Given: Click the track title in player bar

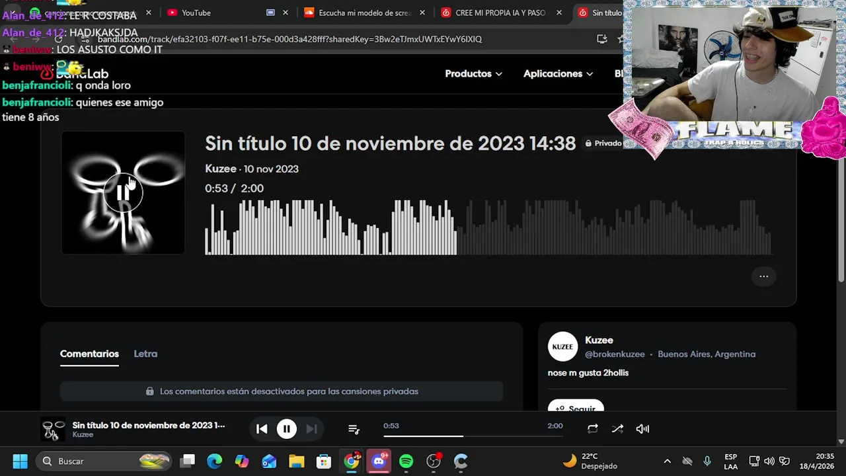Looking at the screenshot, I should pyautogui.click(x=149, y=425).
